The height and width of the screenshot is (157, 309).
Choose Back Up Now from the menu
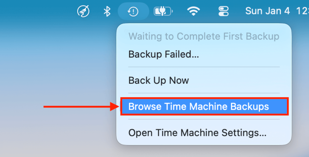coord(159,80)
